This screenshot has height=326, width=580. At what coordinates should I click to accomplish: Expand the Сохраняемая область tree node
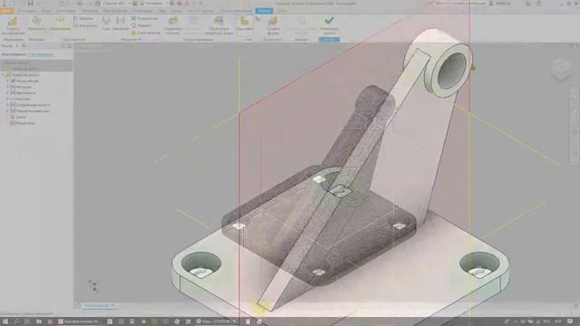pyautogui.click(x=8, y=105)
